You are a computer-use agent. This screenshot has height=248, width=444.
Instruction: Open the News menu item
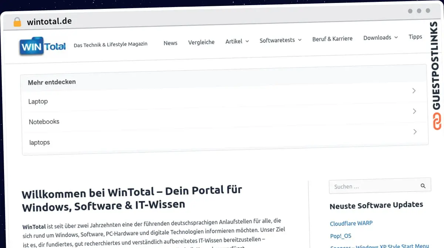click(x=170, y=43)
